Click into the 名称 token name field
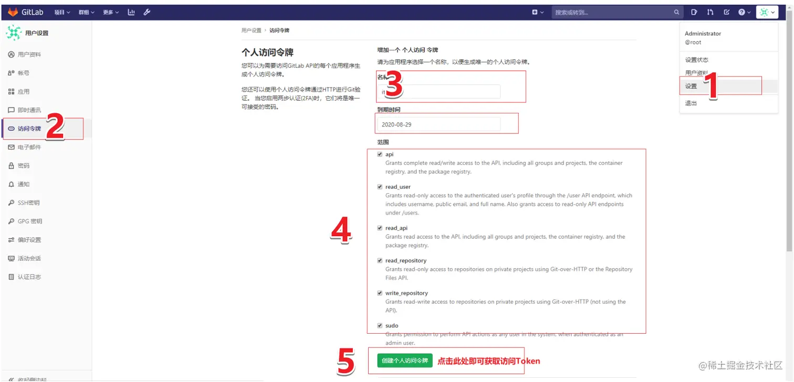 pyautogui.click(x=438, y=92)
